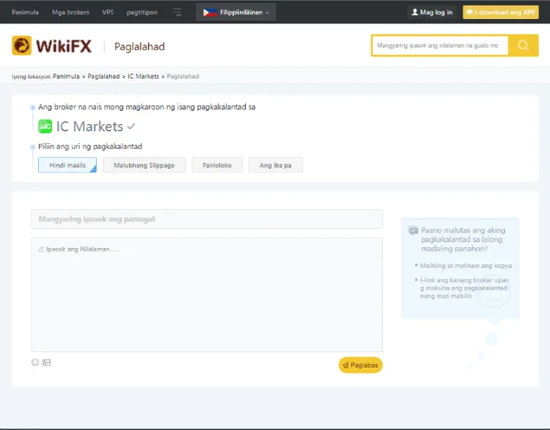
Task: Focus the search input field
Action: (x=440, y=45)
